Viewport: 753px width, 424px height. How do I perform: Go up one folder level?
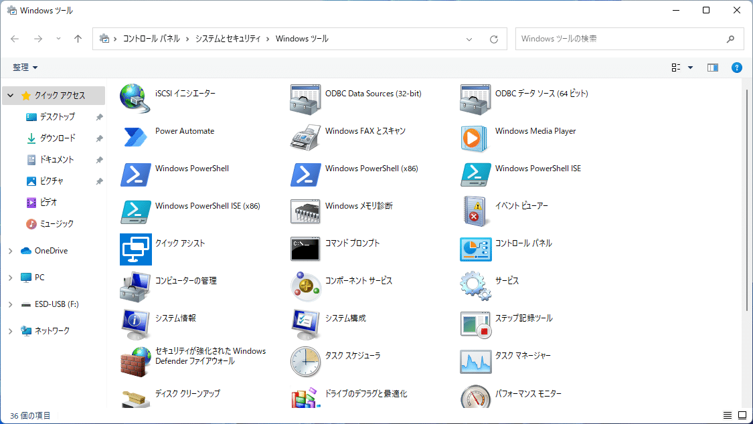(78, 39)
